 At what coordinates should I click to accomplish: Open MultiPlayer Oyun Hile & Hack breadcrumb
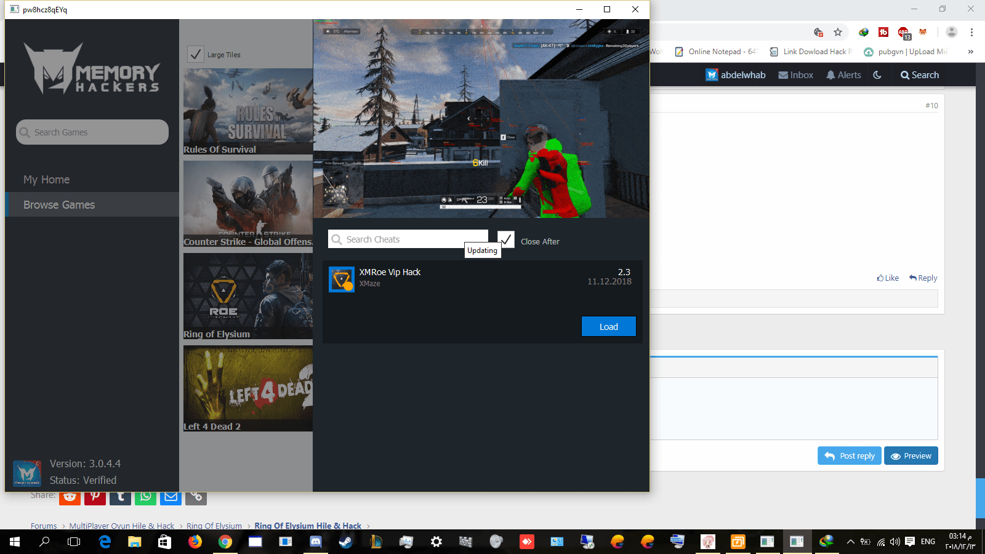[122, 526]
